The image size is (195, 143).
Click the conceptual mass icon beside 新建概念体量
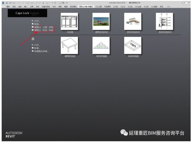point(33,51)
